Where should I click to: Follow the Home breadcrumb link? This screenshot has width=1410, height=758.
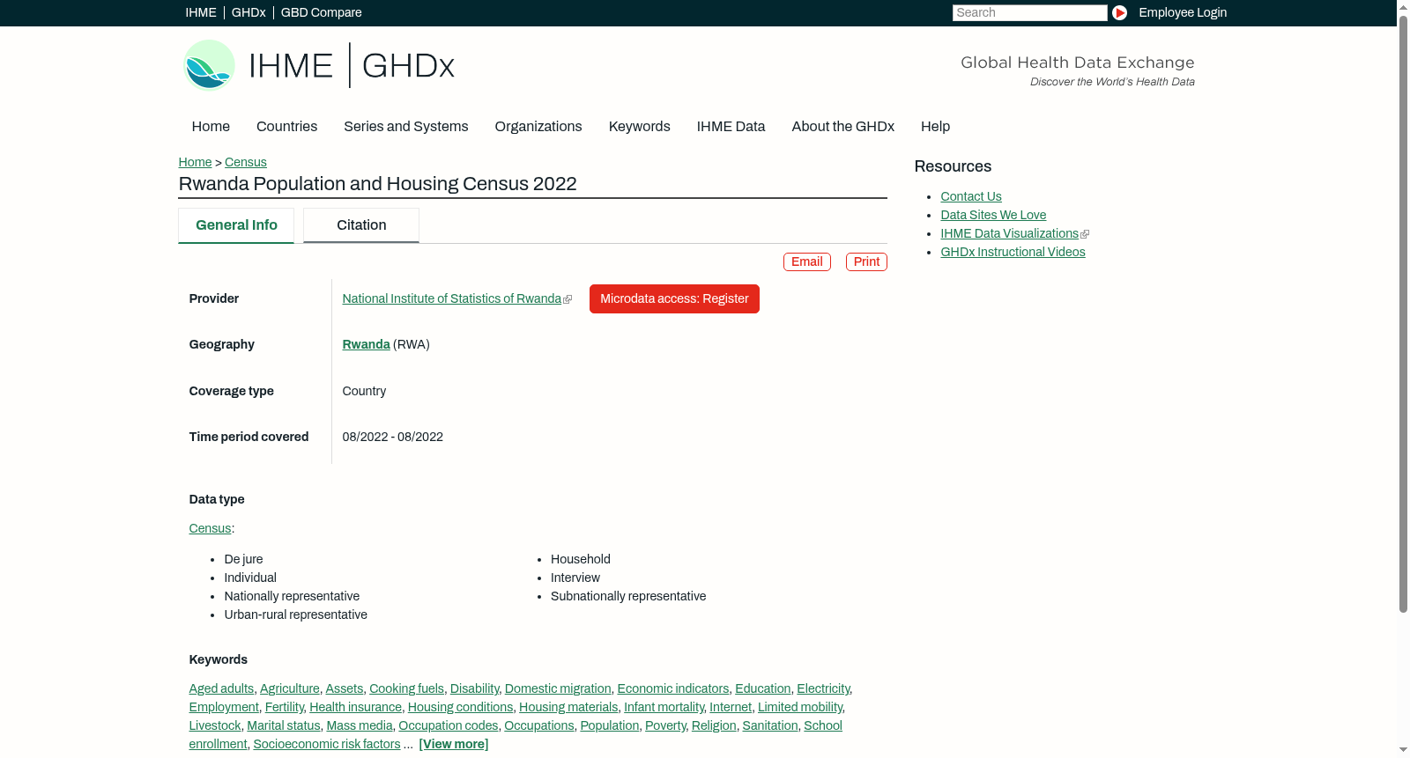point(195,162)
